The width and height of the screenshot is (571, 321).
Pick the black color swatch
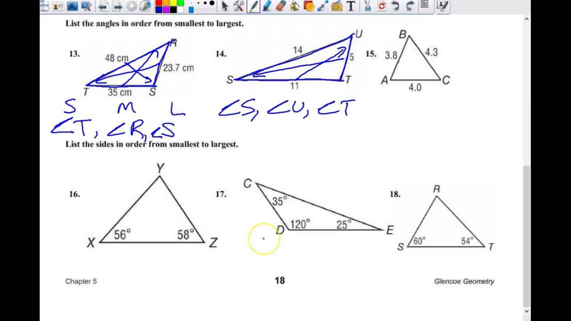click(x=173, y=9)
